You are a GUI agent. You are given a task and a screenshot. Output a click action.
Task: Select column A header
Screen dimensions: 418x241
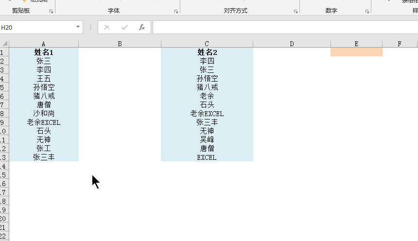44,43
